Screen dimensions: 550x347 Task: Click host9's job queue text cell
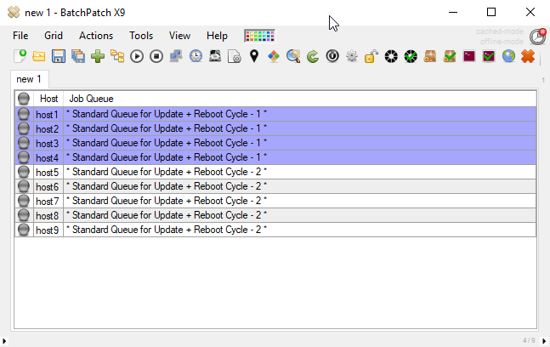[x=299, y=230]
